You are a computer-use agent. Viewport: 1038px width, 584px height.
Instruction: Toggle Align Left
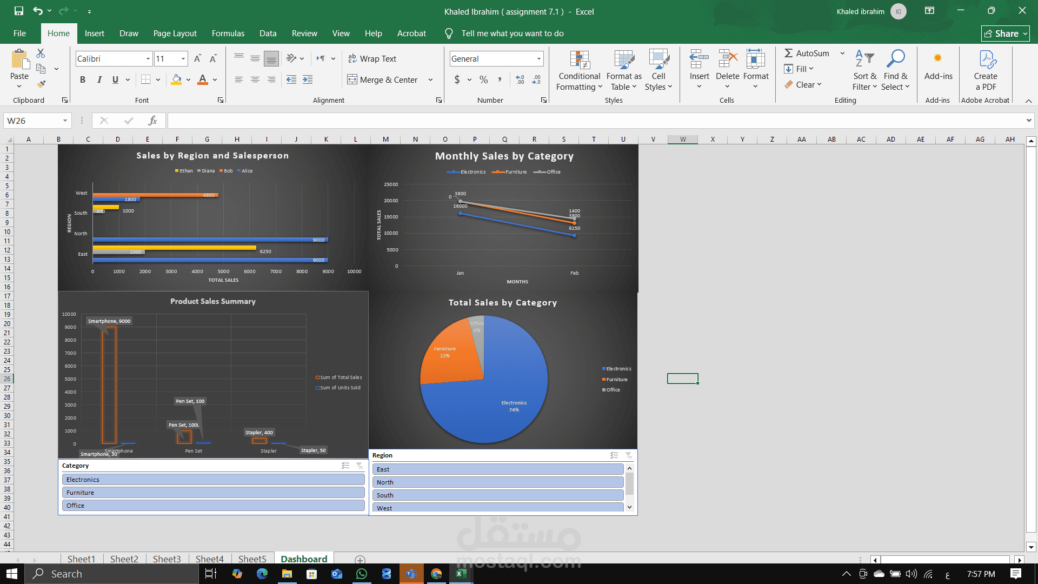tap(239, 79)
